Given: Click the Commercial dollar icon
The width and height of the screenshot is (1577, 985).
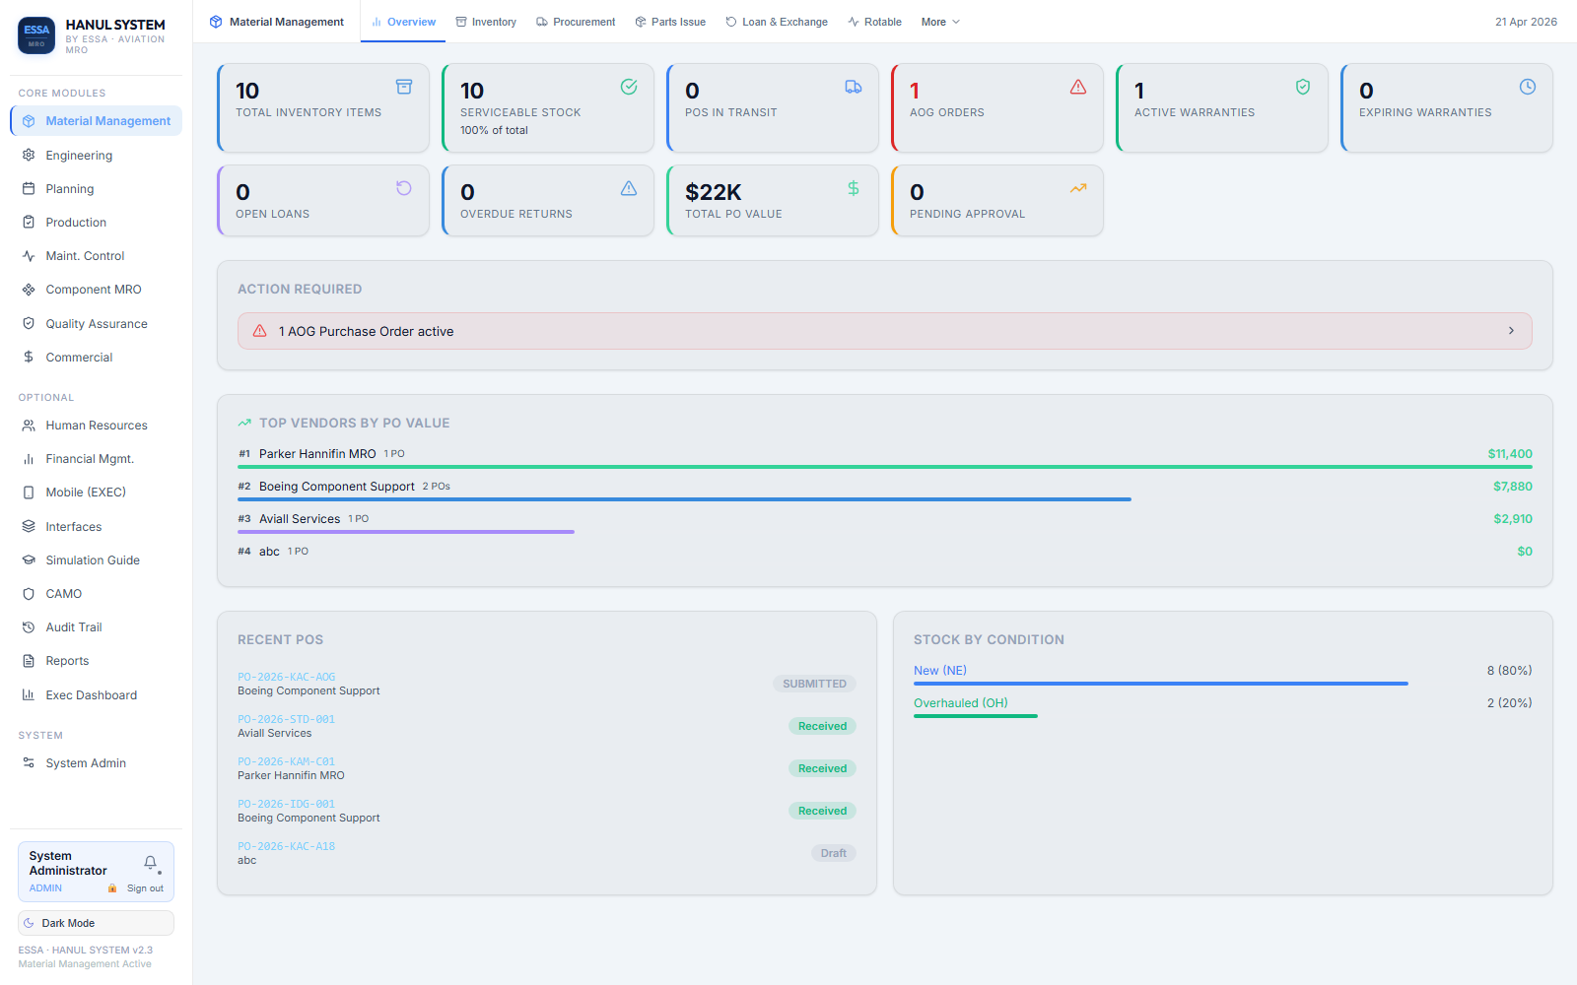Looking at the screenshot, I should click(x=29, y=357).
